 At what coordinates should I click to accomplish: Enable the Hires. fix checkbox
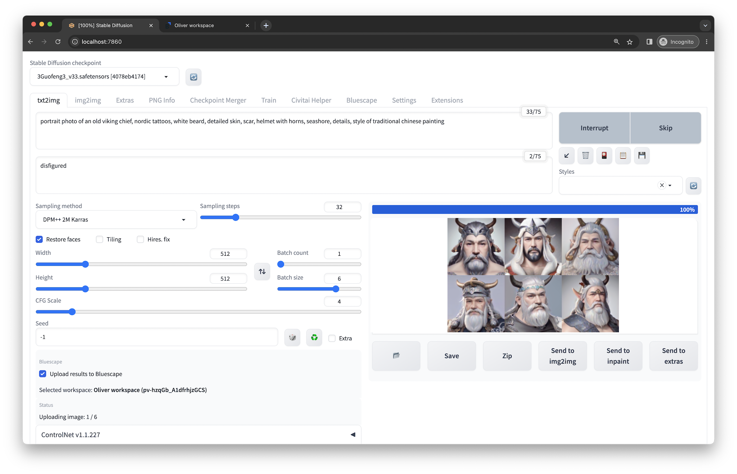coord(140,240)
